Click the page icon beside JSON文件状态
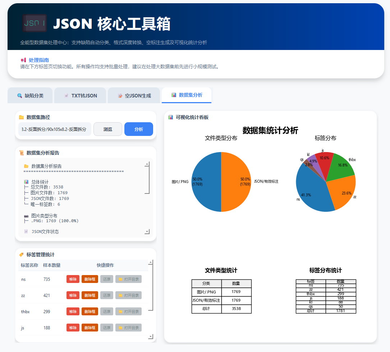This screenshot has height=352, width=390. coord(26,231)
